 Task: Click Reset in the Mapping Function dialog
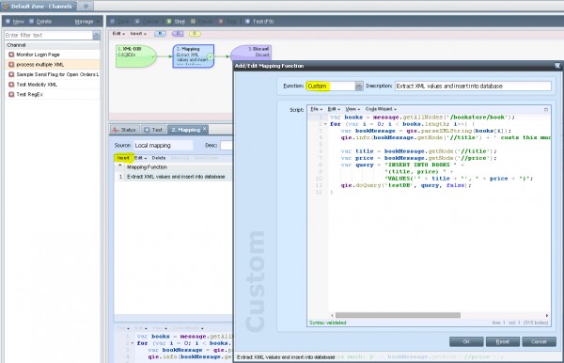[x=503, y=341]
